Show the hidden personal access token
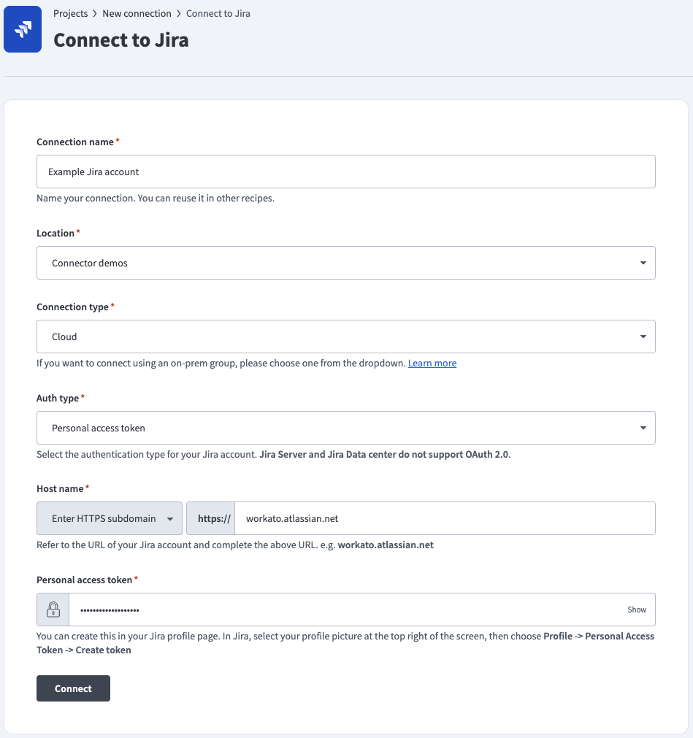Image resolution: width=693 pixels, height=738 pixels. (x=636, y=609)
